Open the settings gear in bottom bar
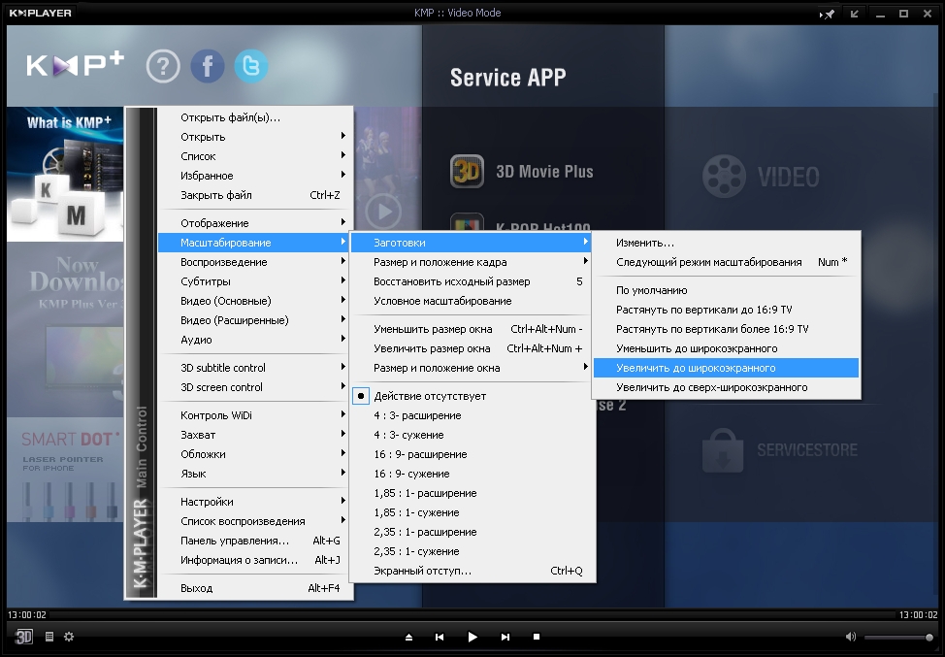The width and height of the screenshot is (945, 657). click(69, 637)
